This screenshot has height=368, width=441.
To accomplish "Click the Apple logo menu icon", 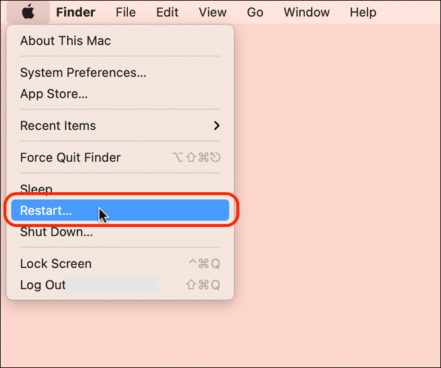I will (x=27, y=12).
